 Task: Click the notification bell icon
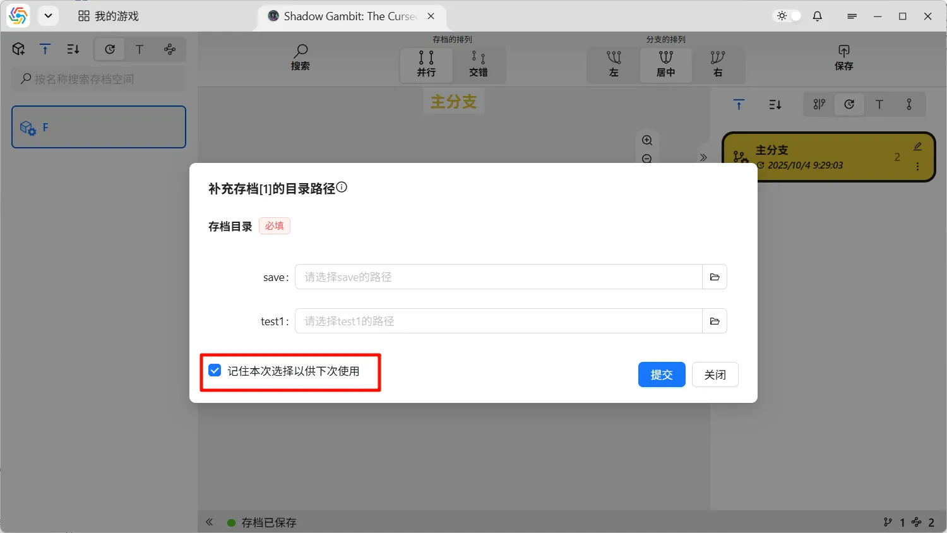818,16
